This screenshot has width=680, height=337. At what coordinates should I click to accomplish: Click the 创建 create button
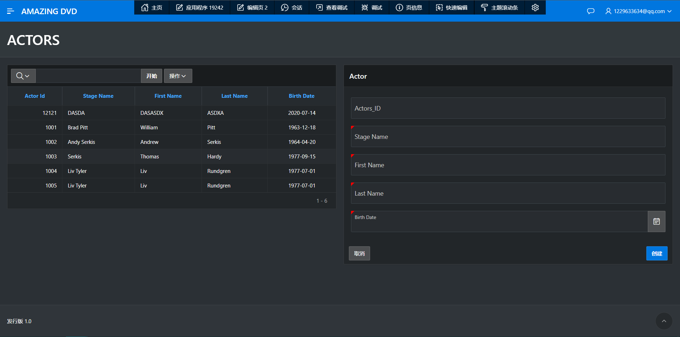657,253
